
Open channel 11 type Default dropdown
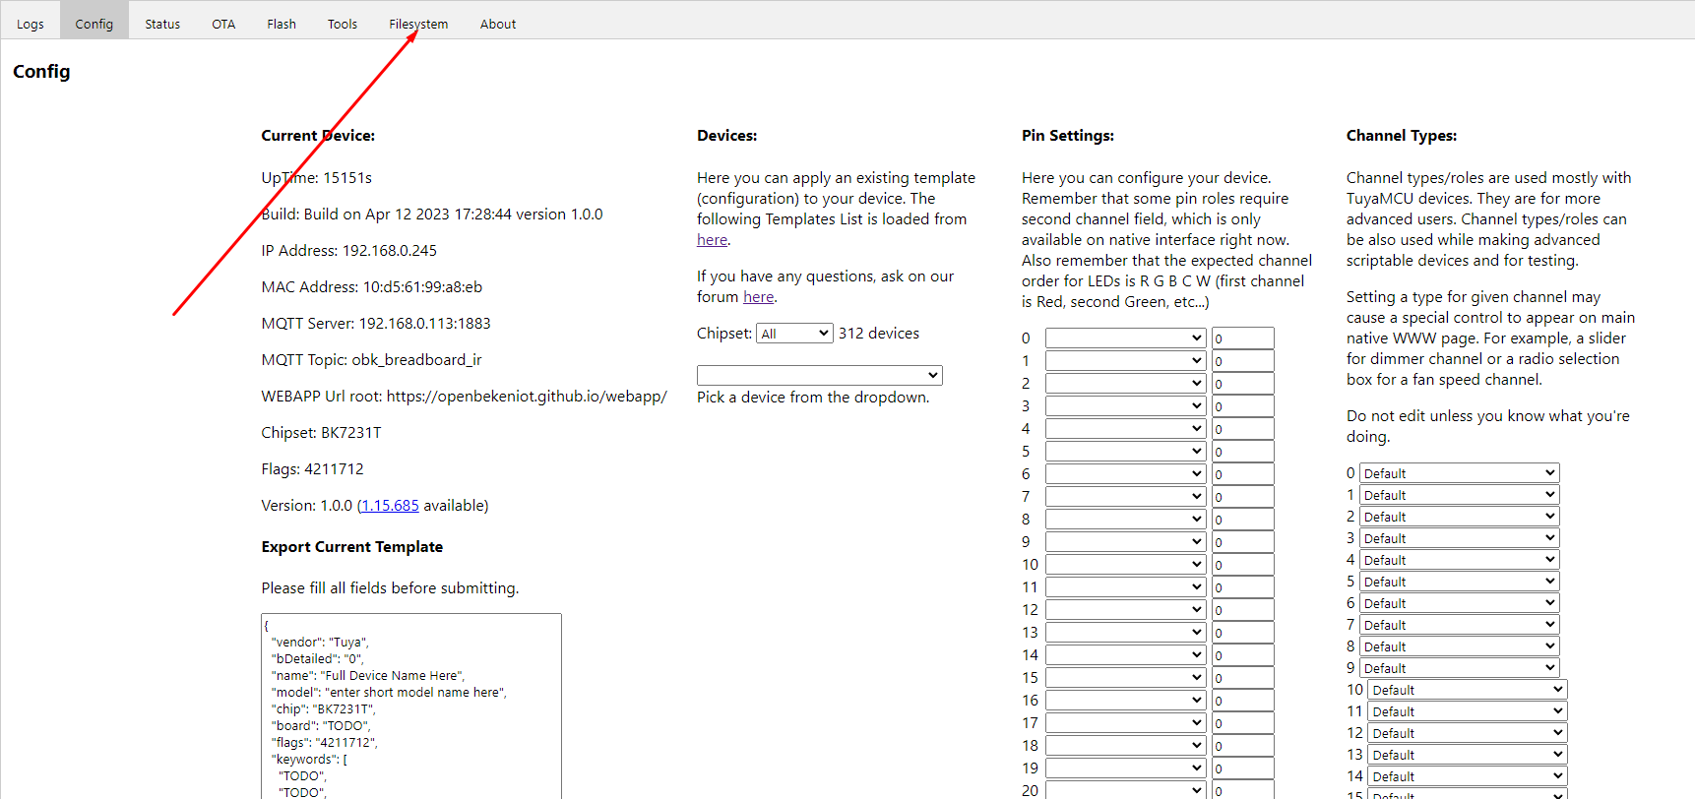tap(1468, 711)
